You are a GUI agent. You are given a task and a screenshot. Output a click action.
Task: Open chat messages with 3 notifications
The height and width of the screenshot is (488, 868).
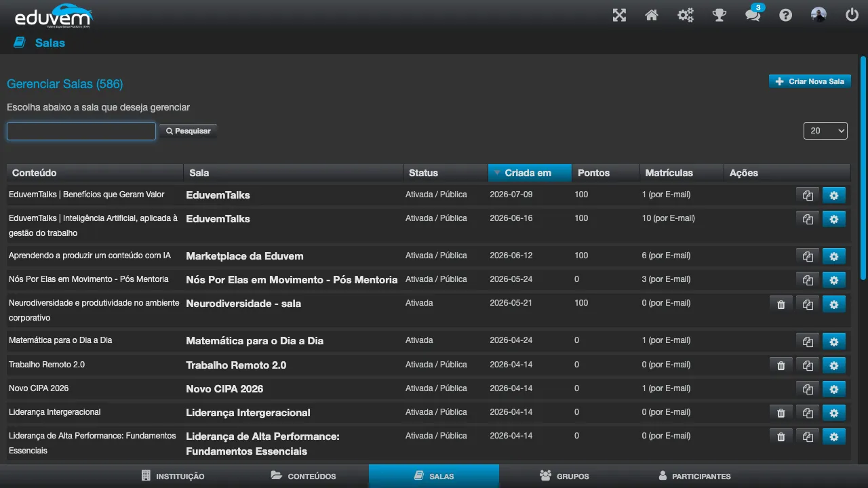[753, 14]
